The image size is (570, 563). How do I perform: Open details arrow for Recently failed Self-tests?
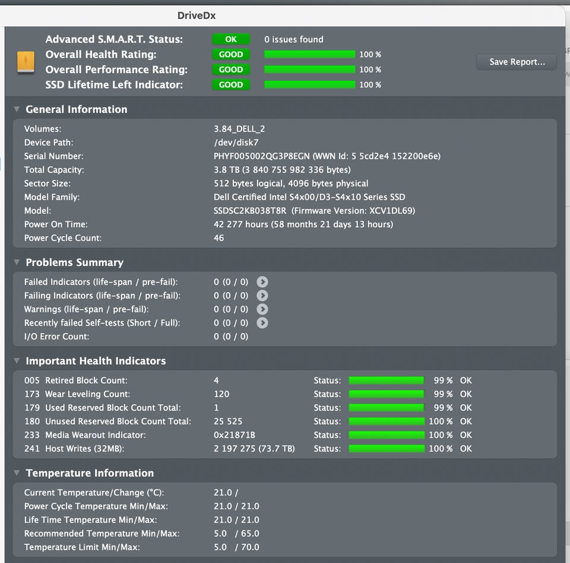pyautogui.click(x=262, y=323)
